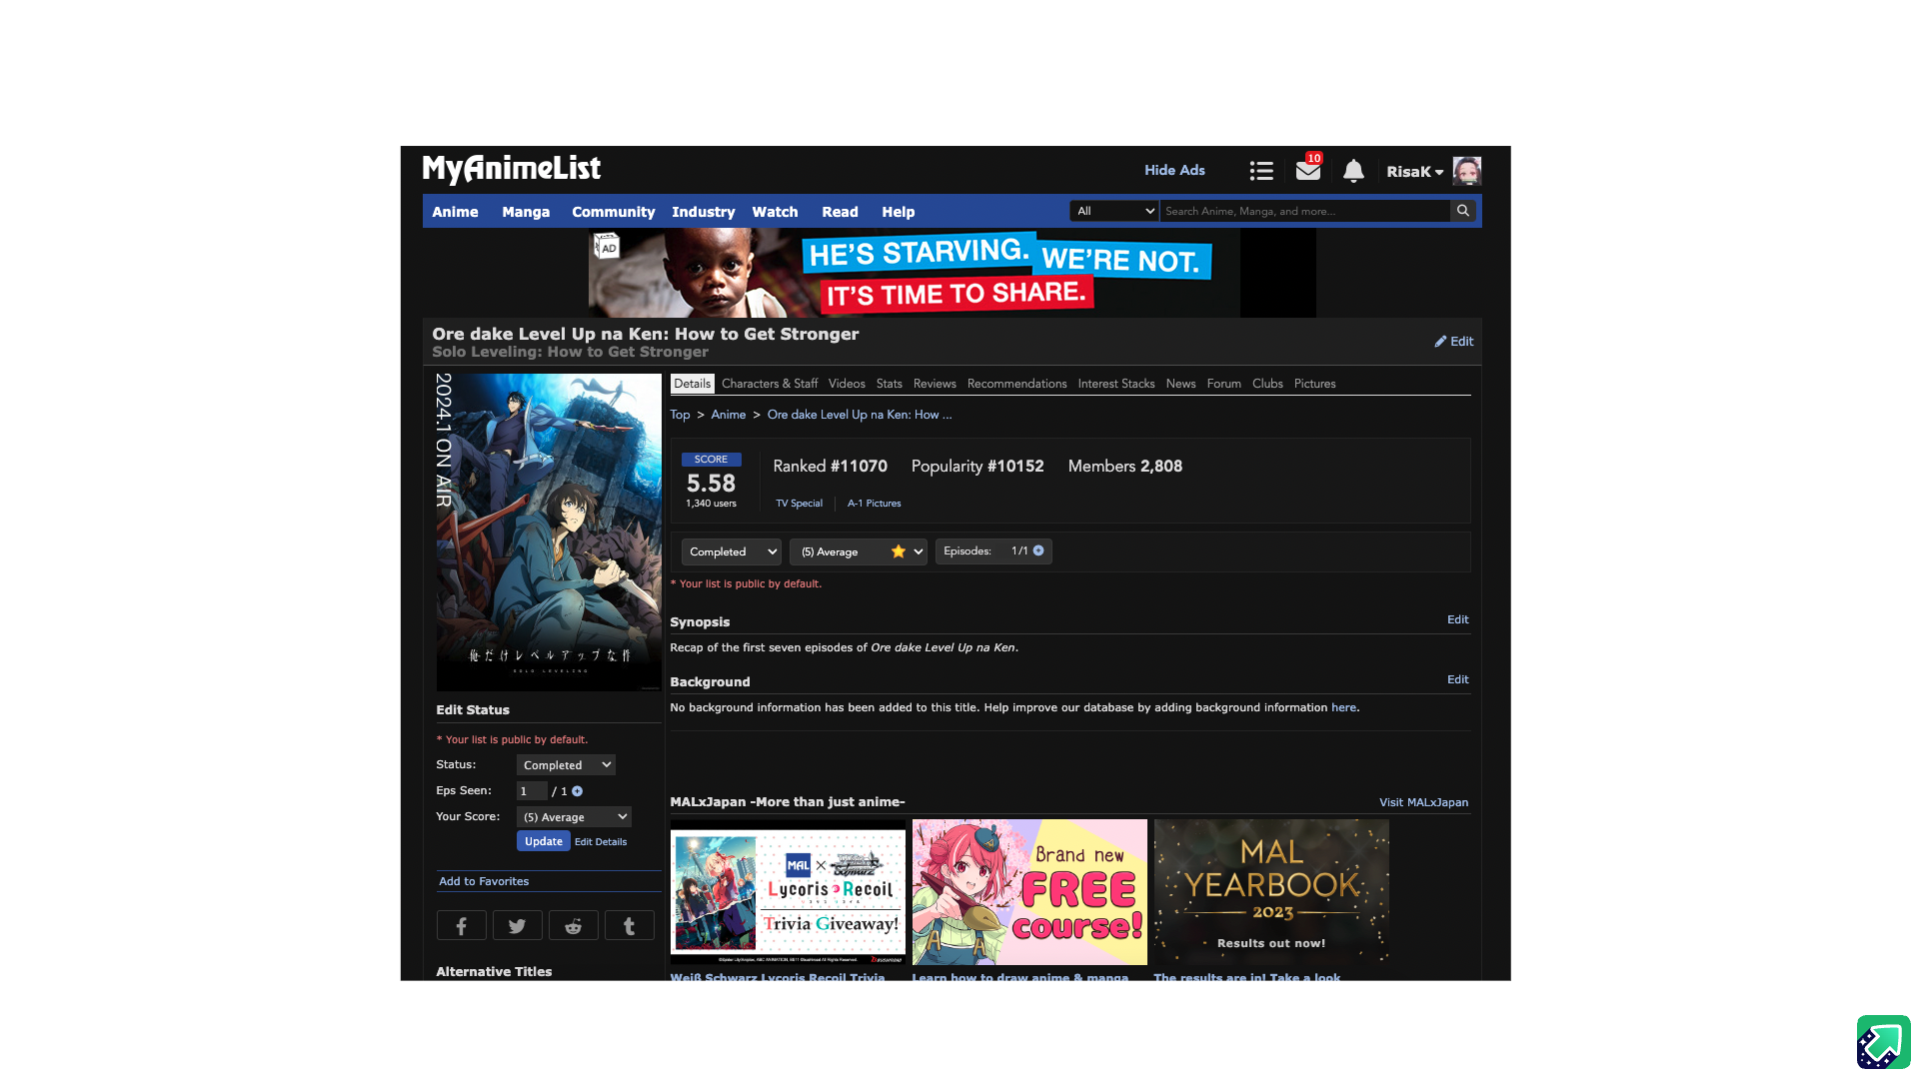Share on Twitter icon
This screenshot has width=1919, height=1079.
[517, 926]
